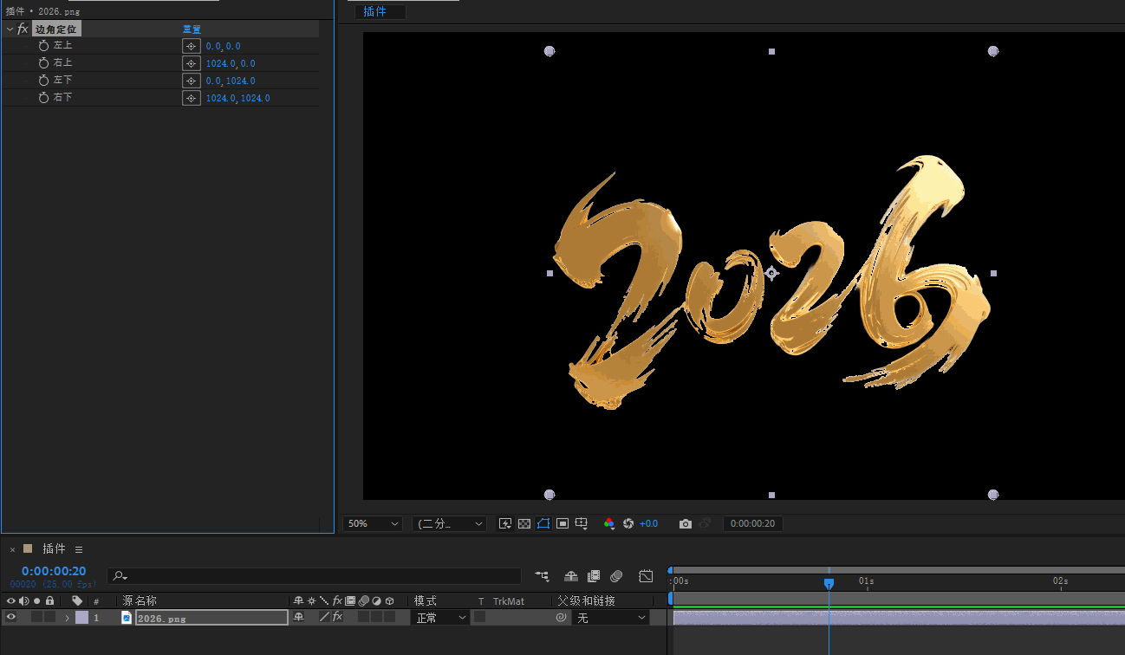Click the 左下 value 0.0, 1024.0
Screen dimensions: 1125x655
(230, 81)
